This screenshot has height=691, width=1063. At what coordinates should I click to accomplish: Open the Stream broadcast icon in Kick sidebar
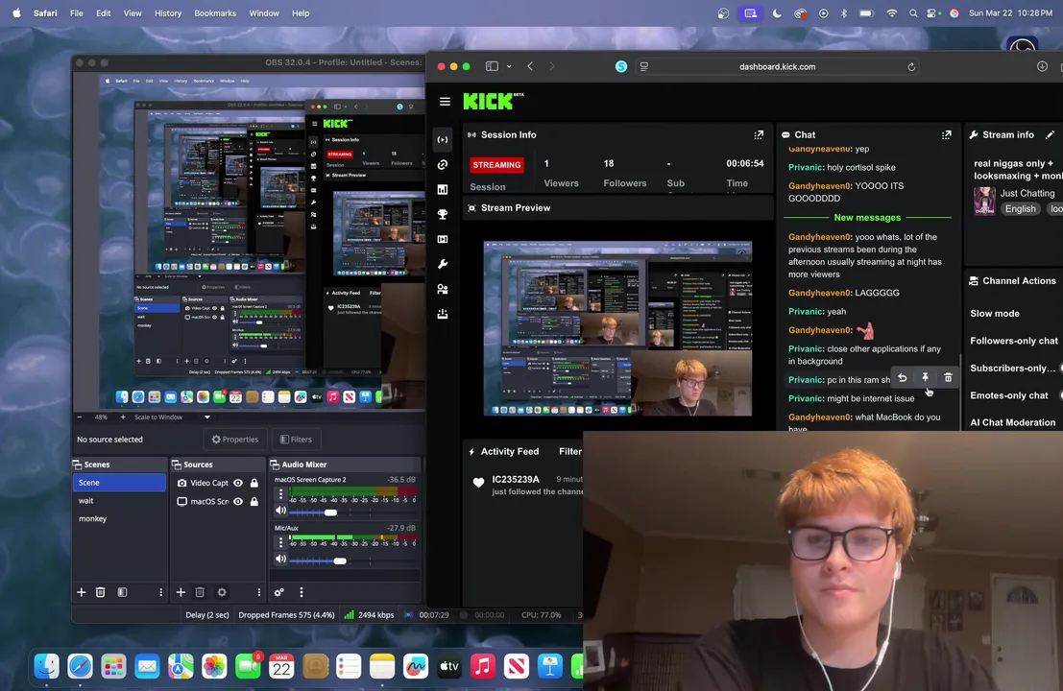[x=443, y=139]
